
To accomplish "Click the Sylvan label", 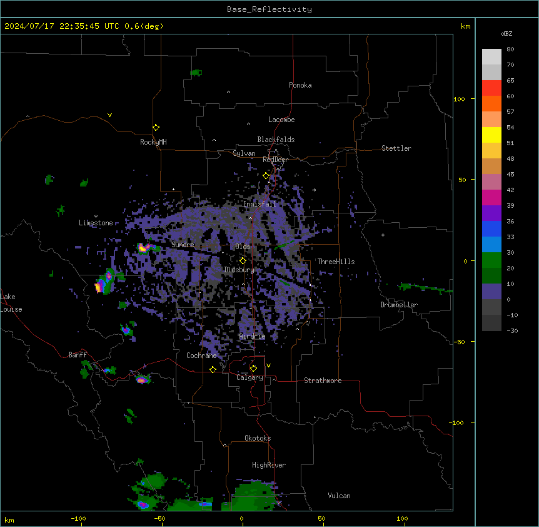I will pos(244,153).
